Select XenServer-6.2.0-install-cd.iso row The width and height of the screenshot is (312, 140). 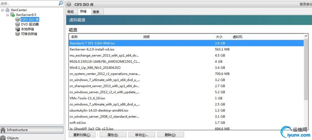186,49
